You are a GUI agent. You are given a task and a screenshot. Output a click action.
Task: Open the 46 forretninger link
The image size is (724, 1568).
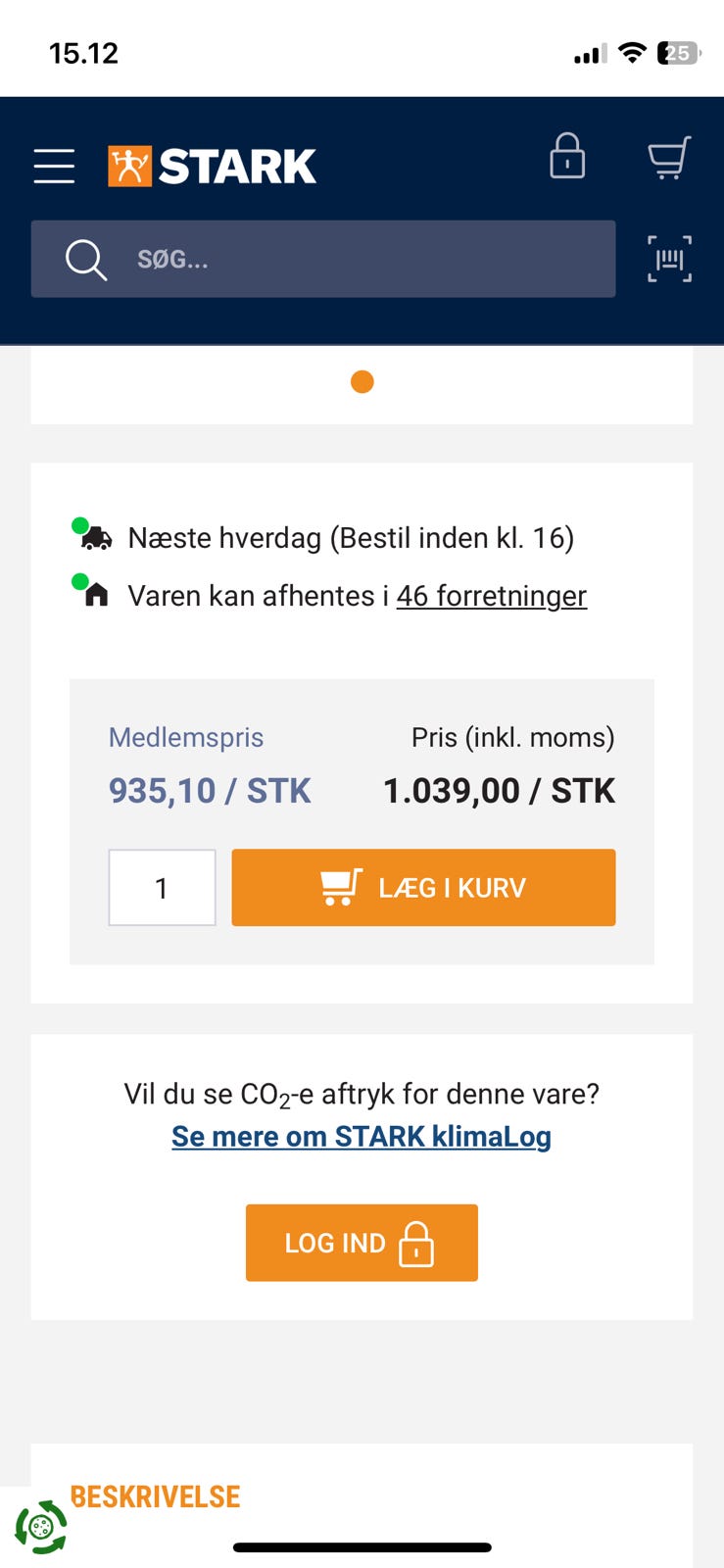[491, 596]
